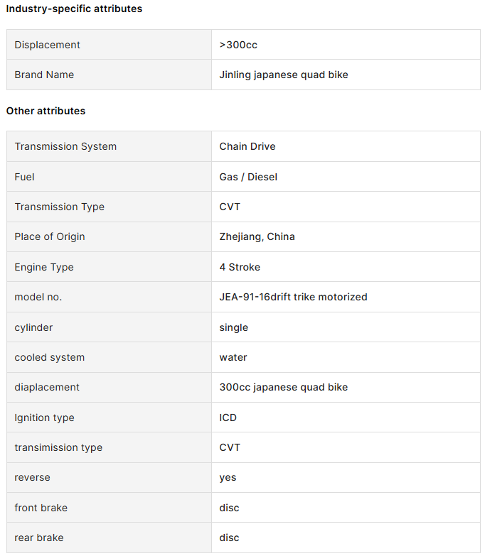Viewport: 485px width, 556px height.
Task: Click the front brake disc value
Action: (230, 508)
